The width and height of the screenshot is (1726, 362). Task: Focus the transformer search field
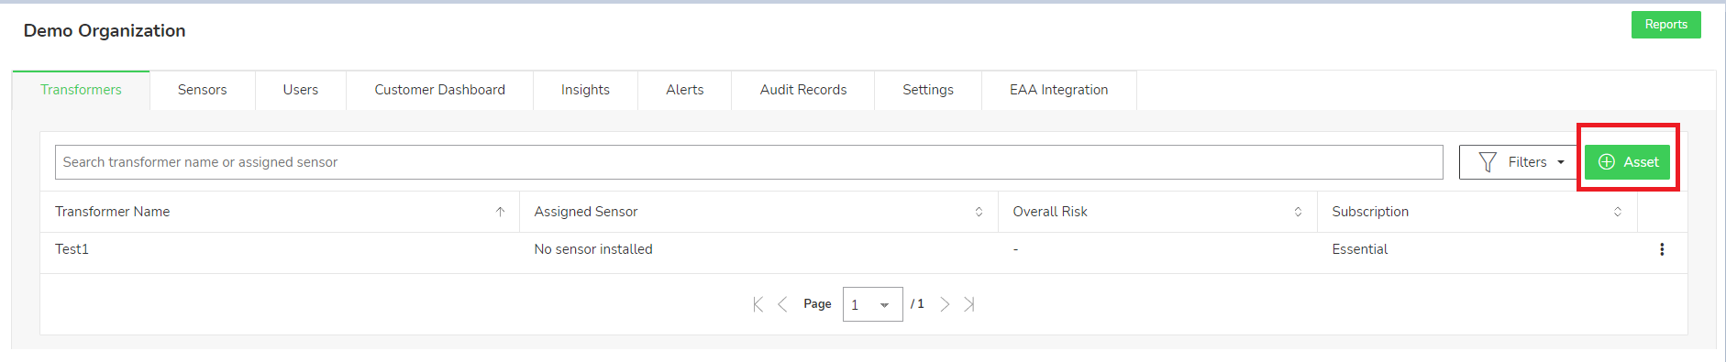pyautogui.click(x=749, y=162)
